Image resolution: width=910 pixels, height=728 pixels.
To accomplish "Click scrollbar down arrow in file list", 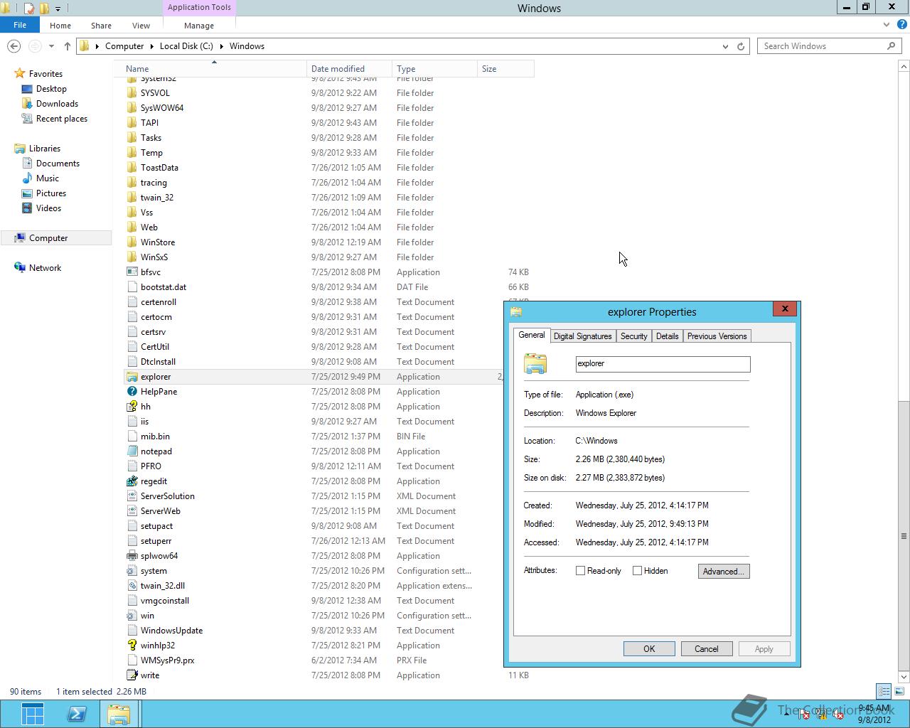I will (x=904, y=676).
